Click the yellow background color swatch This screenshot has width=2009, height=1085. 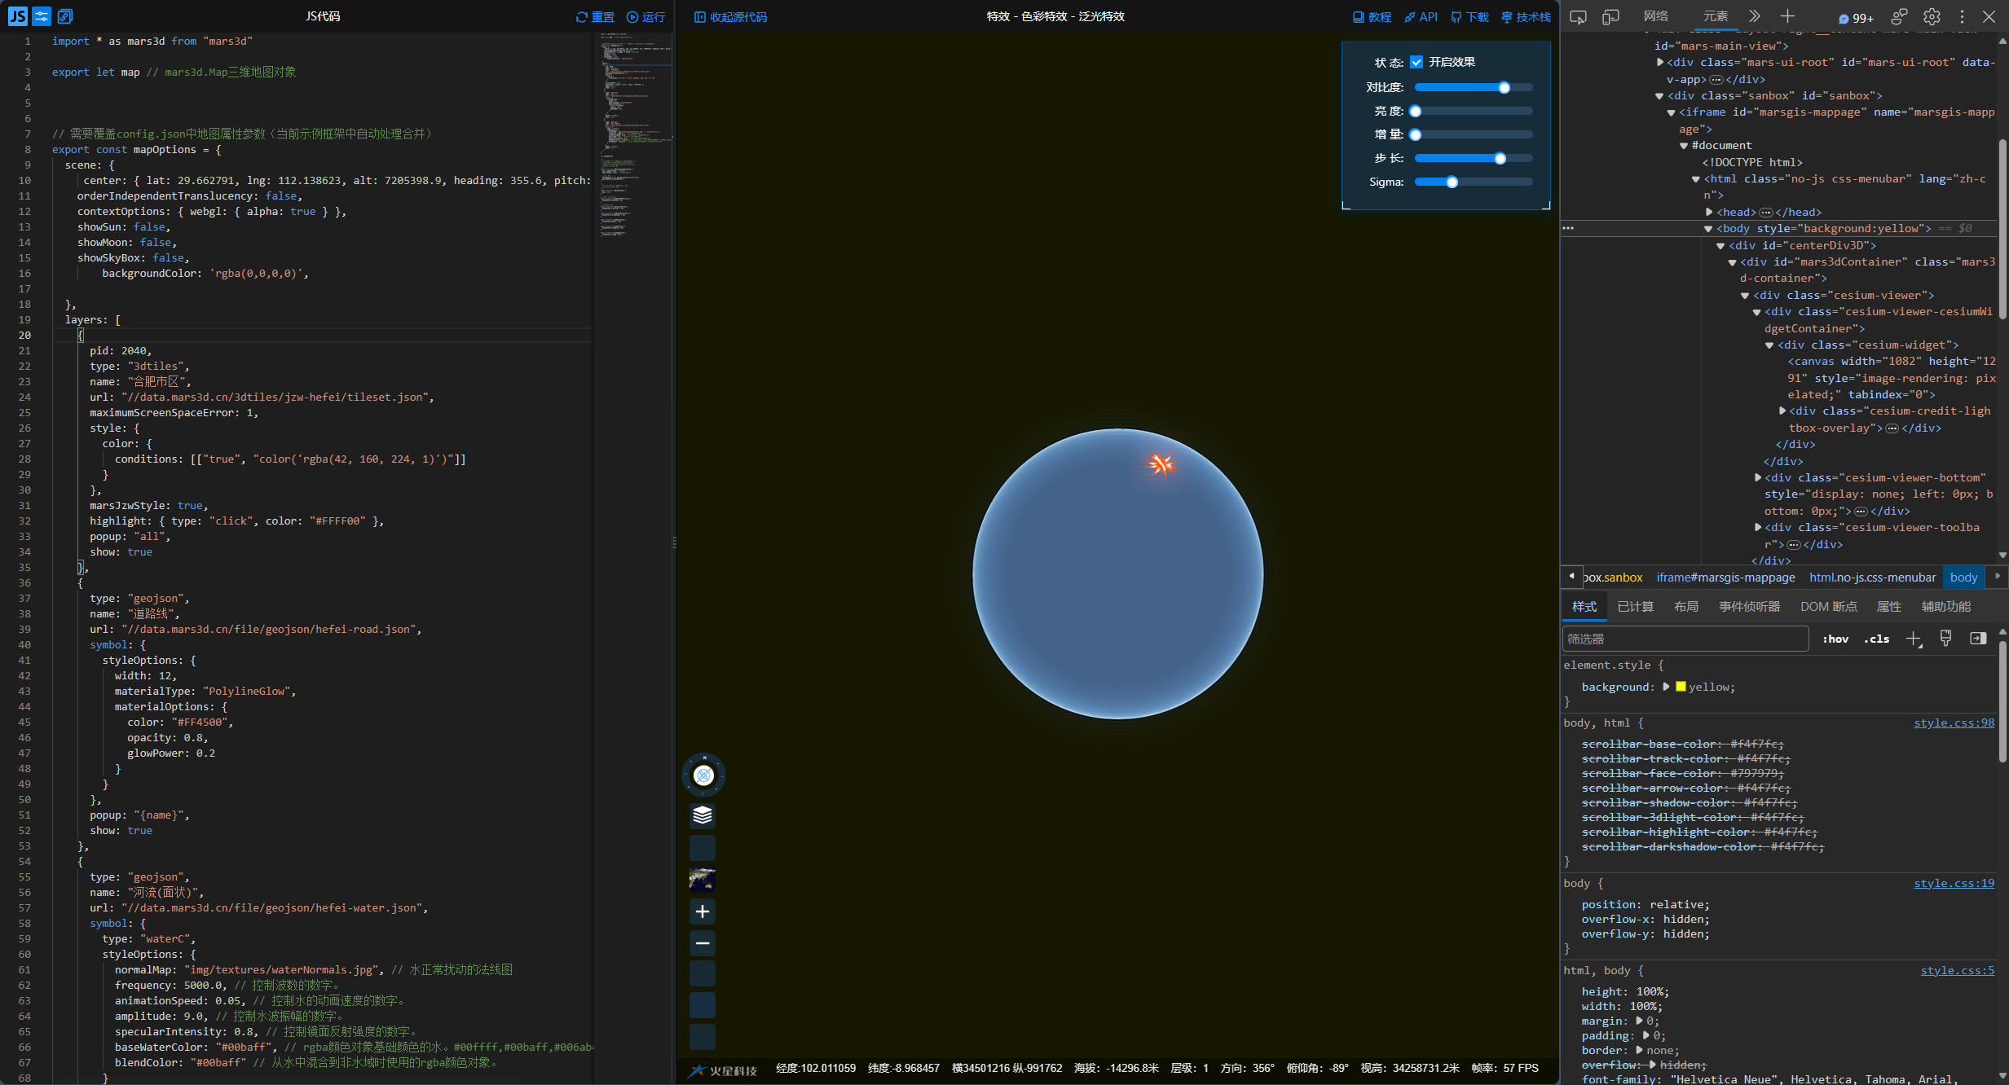[1681, 687]
